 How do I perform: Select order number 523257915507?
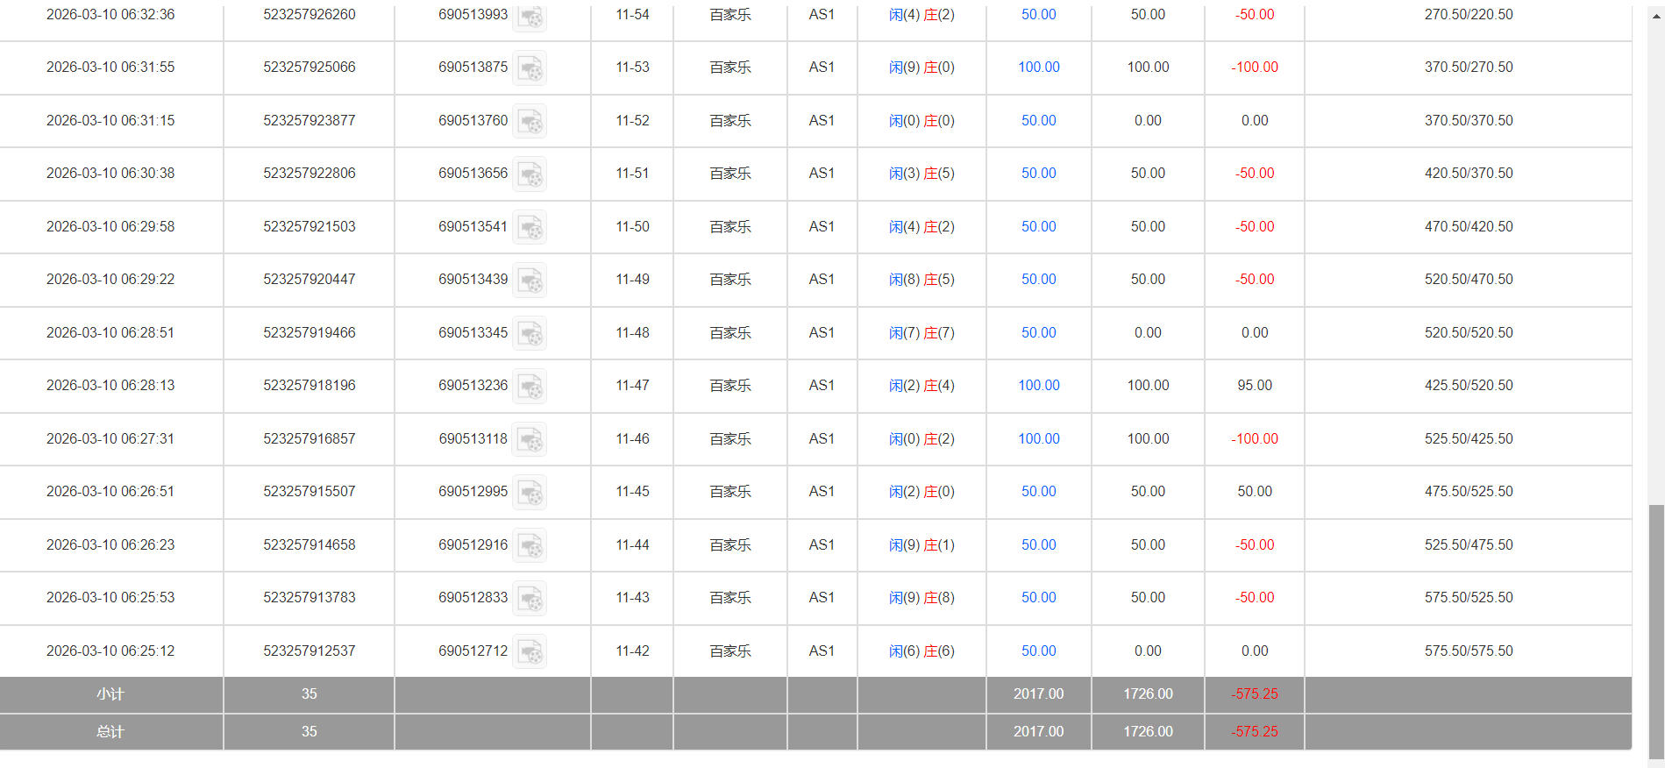click(x=310, y=492)
